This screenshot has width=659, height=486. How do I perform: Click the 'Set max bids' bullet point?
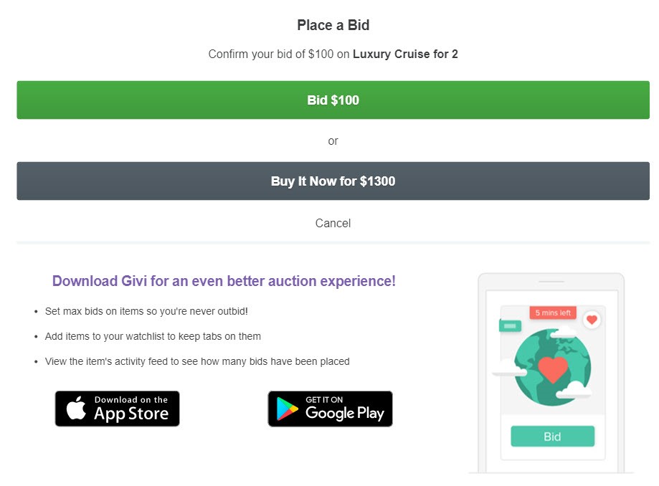point(146,311)
